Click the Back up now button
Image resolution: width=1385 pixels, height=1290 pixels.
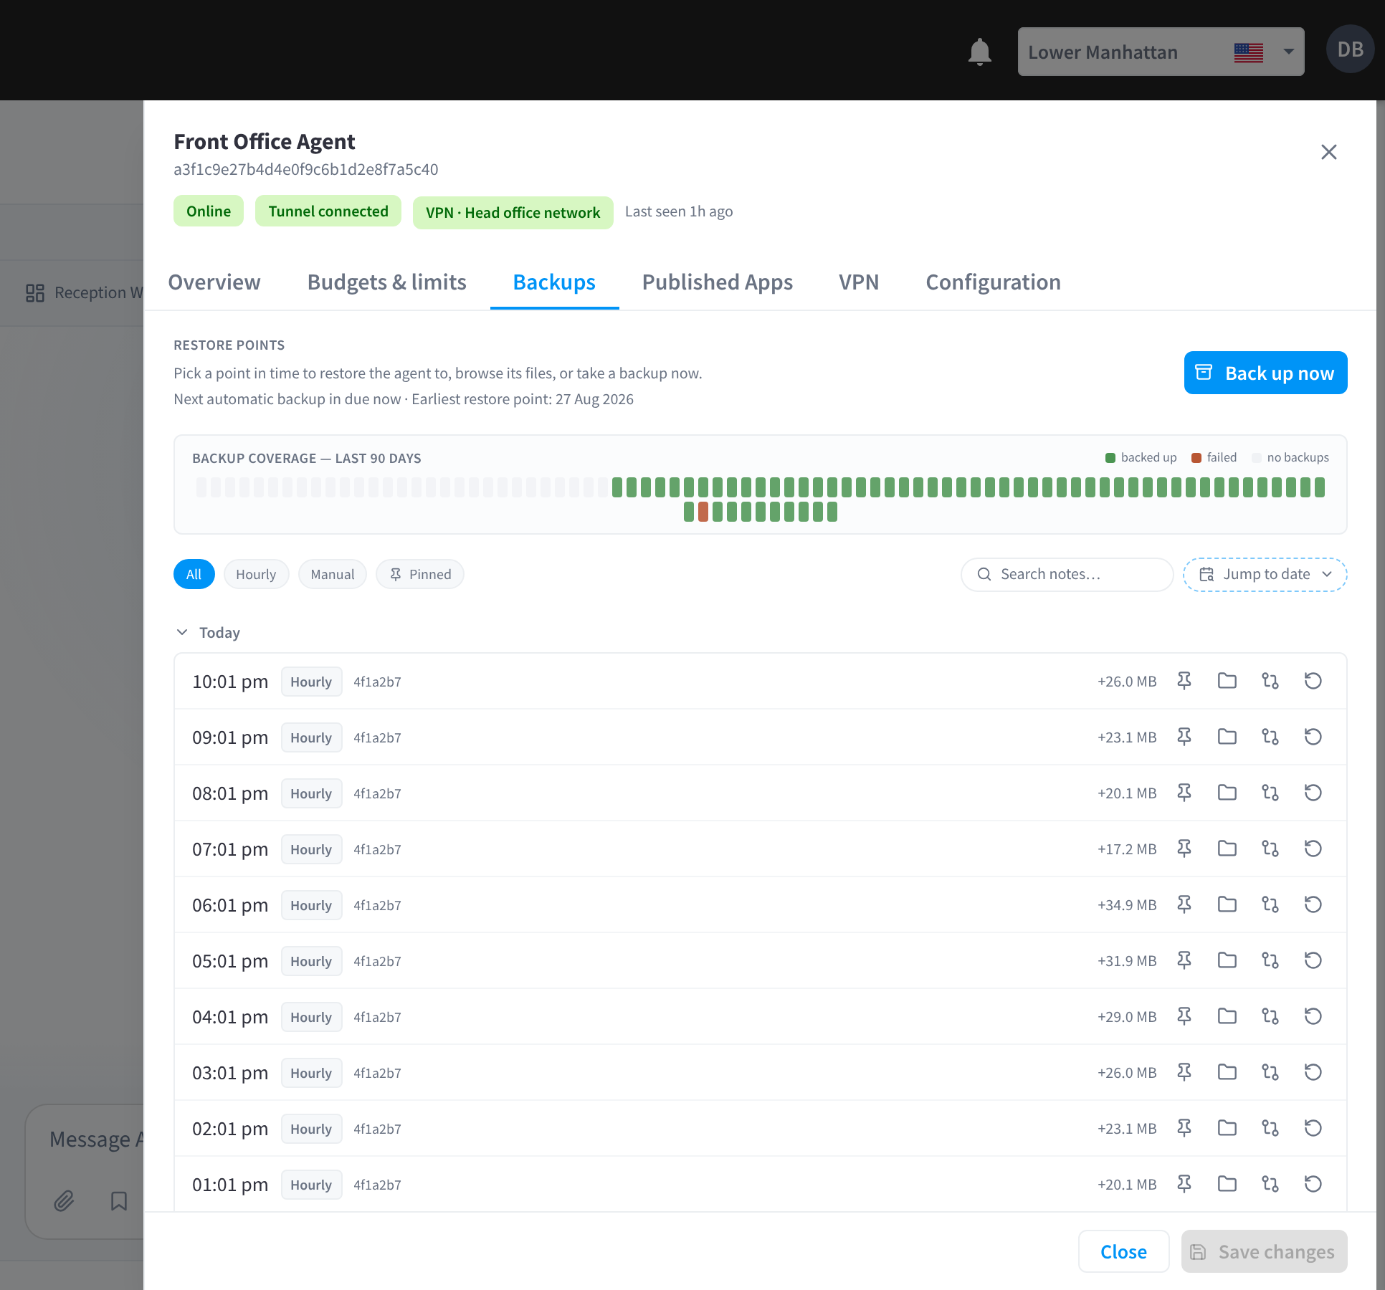click(1265, 373)
